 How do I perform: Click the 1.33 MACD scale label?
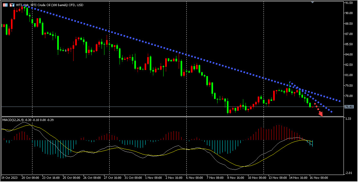pyautogui.click(x=348, y=119)
